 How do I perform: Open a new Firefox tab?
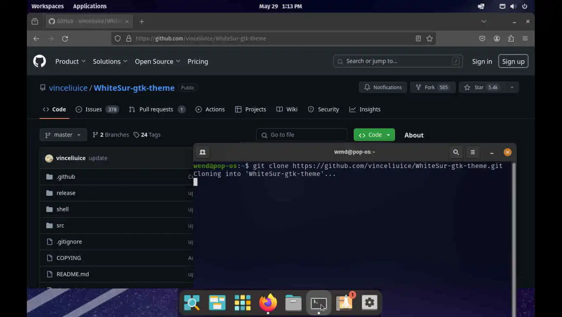tap(142, 21)
